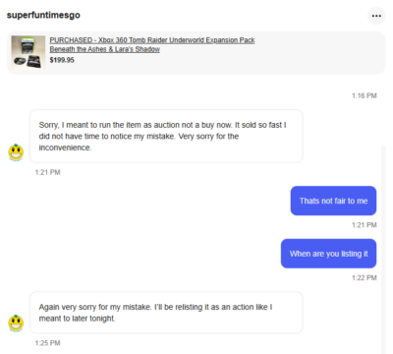
Task: Click the 1:25 PM timestamp
Action: (47, 343)
